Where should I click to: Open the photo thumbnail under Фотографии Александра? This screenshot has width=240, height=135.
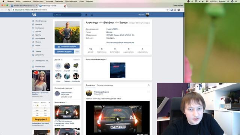click(x=117, y=70)
